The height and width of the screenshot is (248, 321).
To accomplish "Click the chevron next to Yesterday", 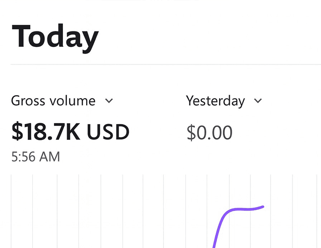I will 258,101.
